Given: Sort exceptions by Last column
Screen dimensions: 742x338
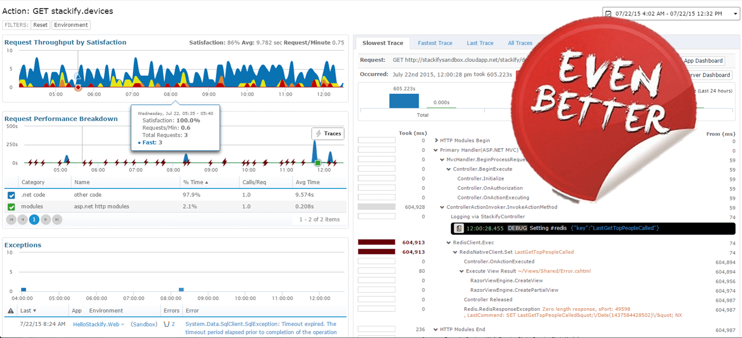Looking at the screenshot, I should 28,311.
